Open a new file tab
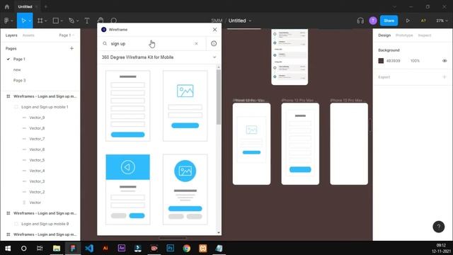 (45, 6)
